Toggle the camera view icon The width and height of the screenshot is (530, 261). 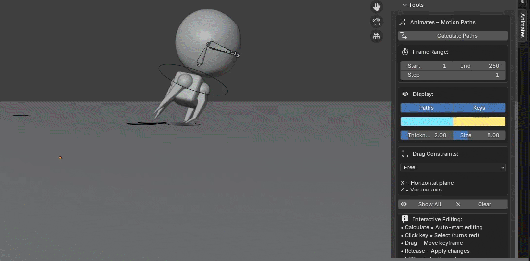tap(377, 22)
